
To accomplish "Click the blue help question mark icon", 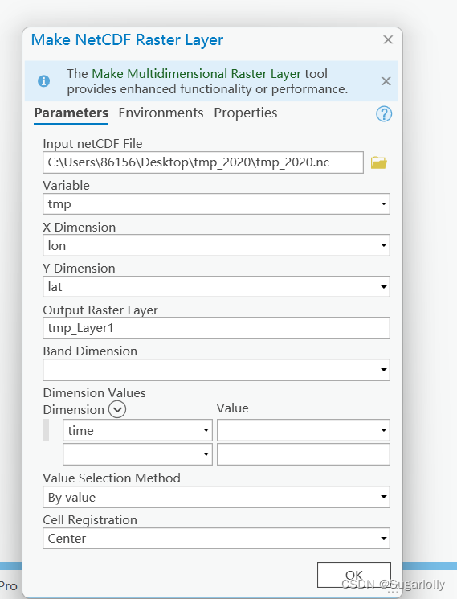I will 384,114.
